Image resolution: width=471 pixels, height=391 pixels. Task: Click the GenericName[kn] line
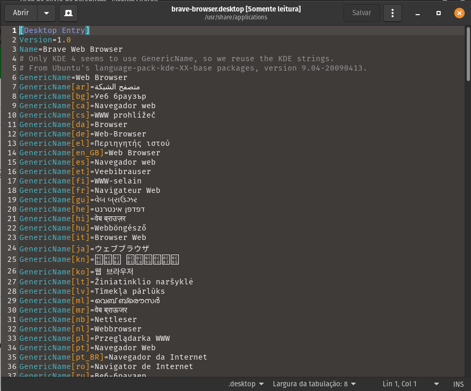coord(99,259)
